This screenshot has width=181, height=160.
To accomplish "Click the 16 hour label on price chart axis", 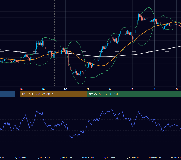I will tap(21, 89).
